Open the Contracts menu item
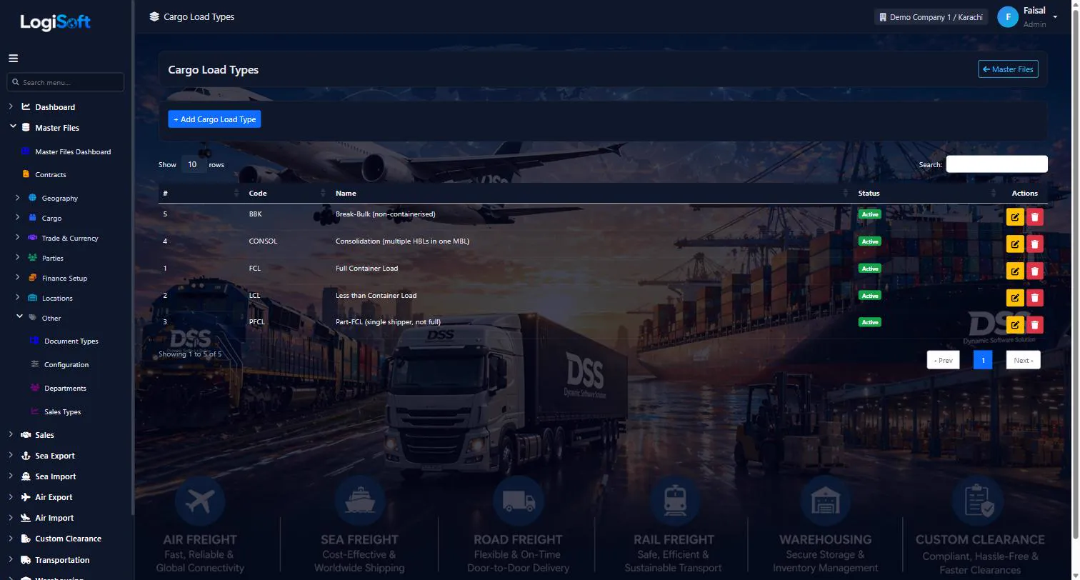Screen dimensions: 1080x580 point(51,174)
